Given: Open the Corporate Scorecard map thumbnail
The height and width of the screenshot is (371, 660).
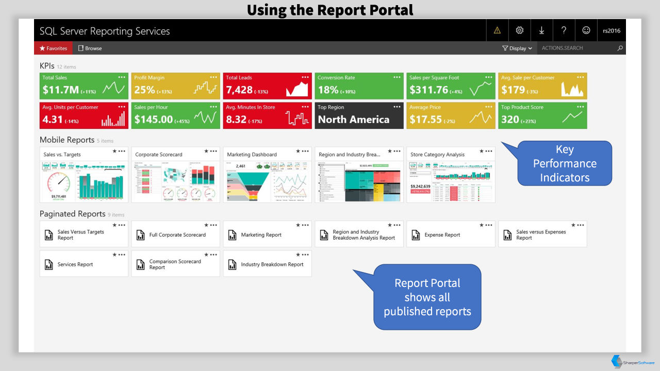Looking at the screenshot, I should point(176,181).
